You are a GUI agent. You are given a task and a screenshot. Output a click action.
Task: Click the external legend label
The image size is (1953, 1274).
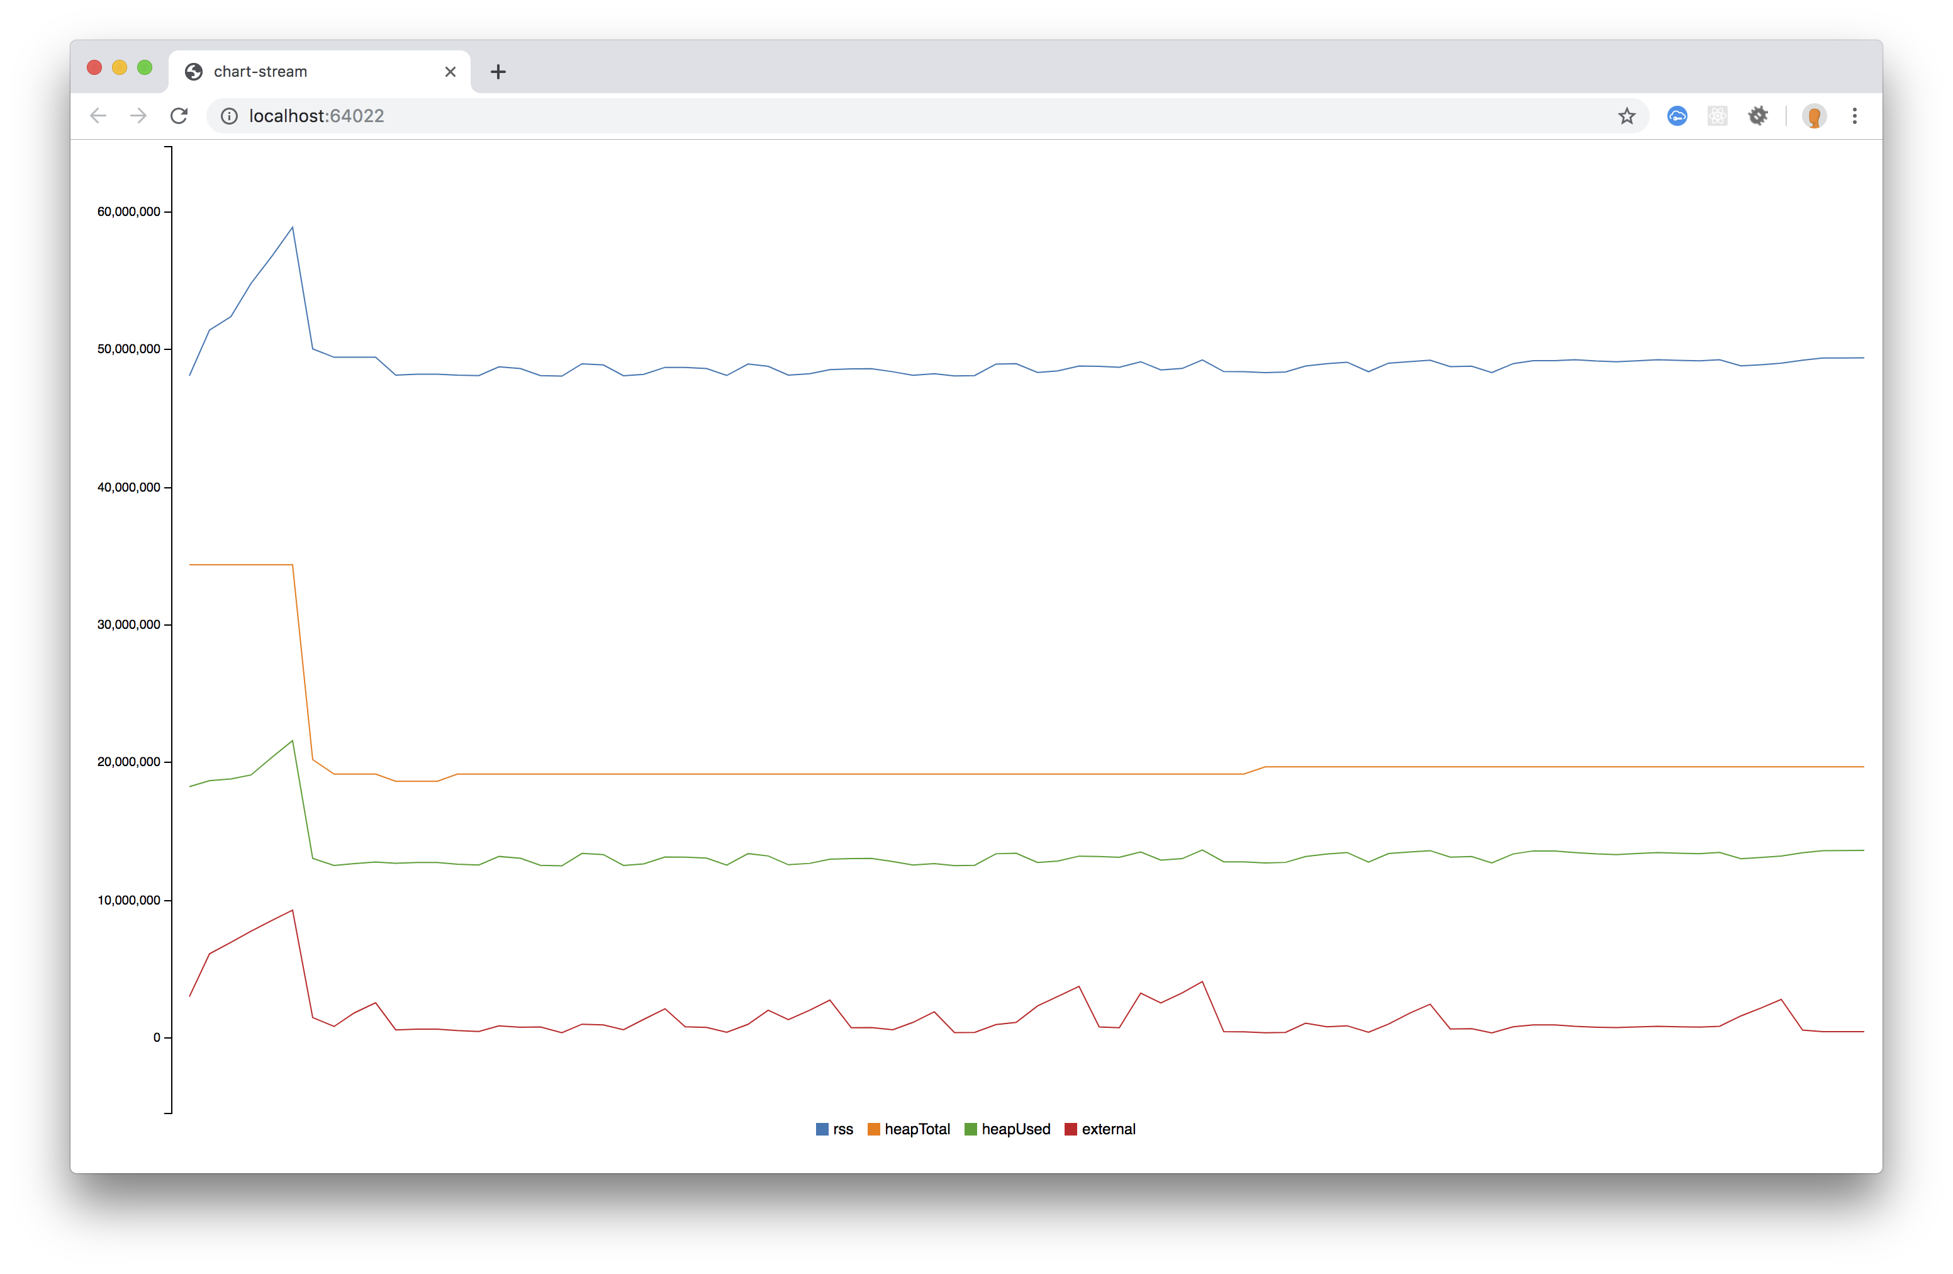tap(1109, 1129)
